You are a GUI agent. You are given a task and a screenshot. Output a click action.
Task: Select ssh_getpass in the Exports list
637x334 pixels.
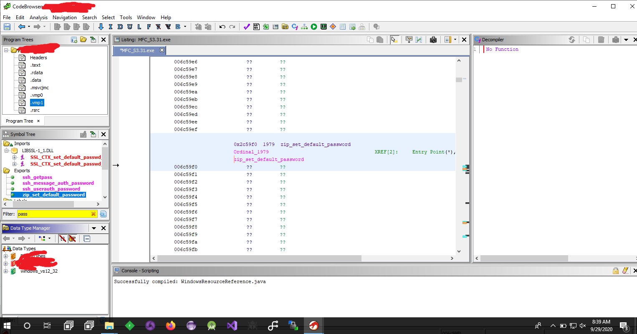click(37, 177)
